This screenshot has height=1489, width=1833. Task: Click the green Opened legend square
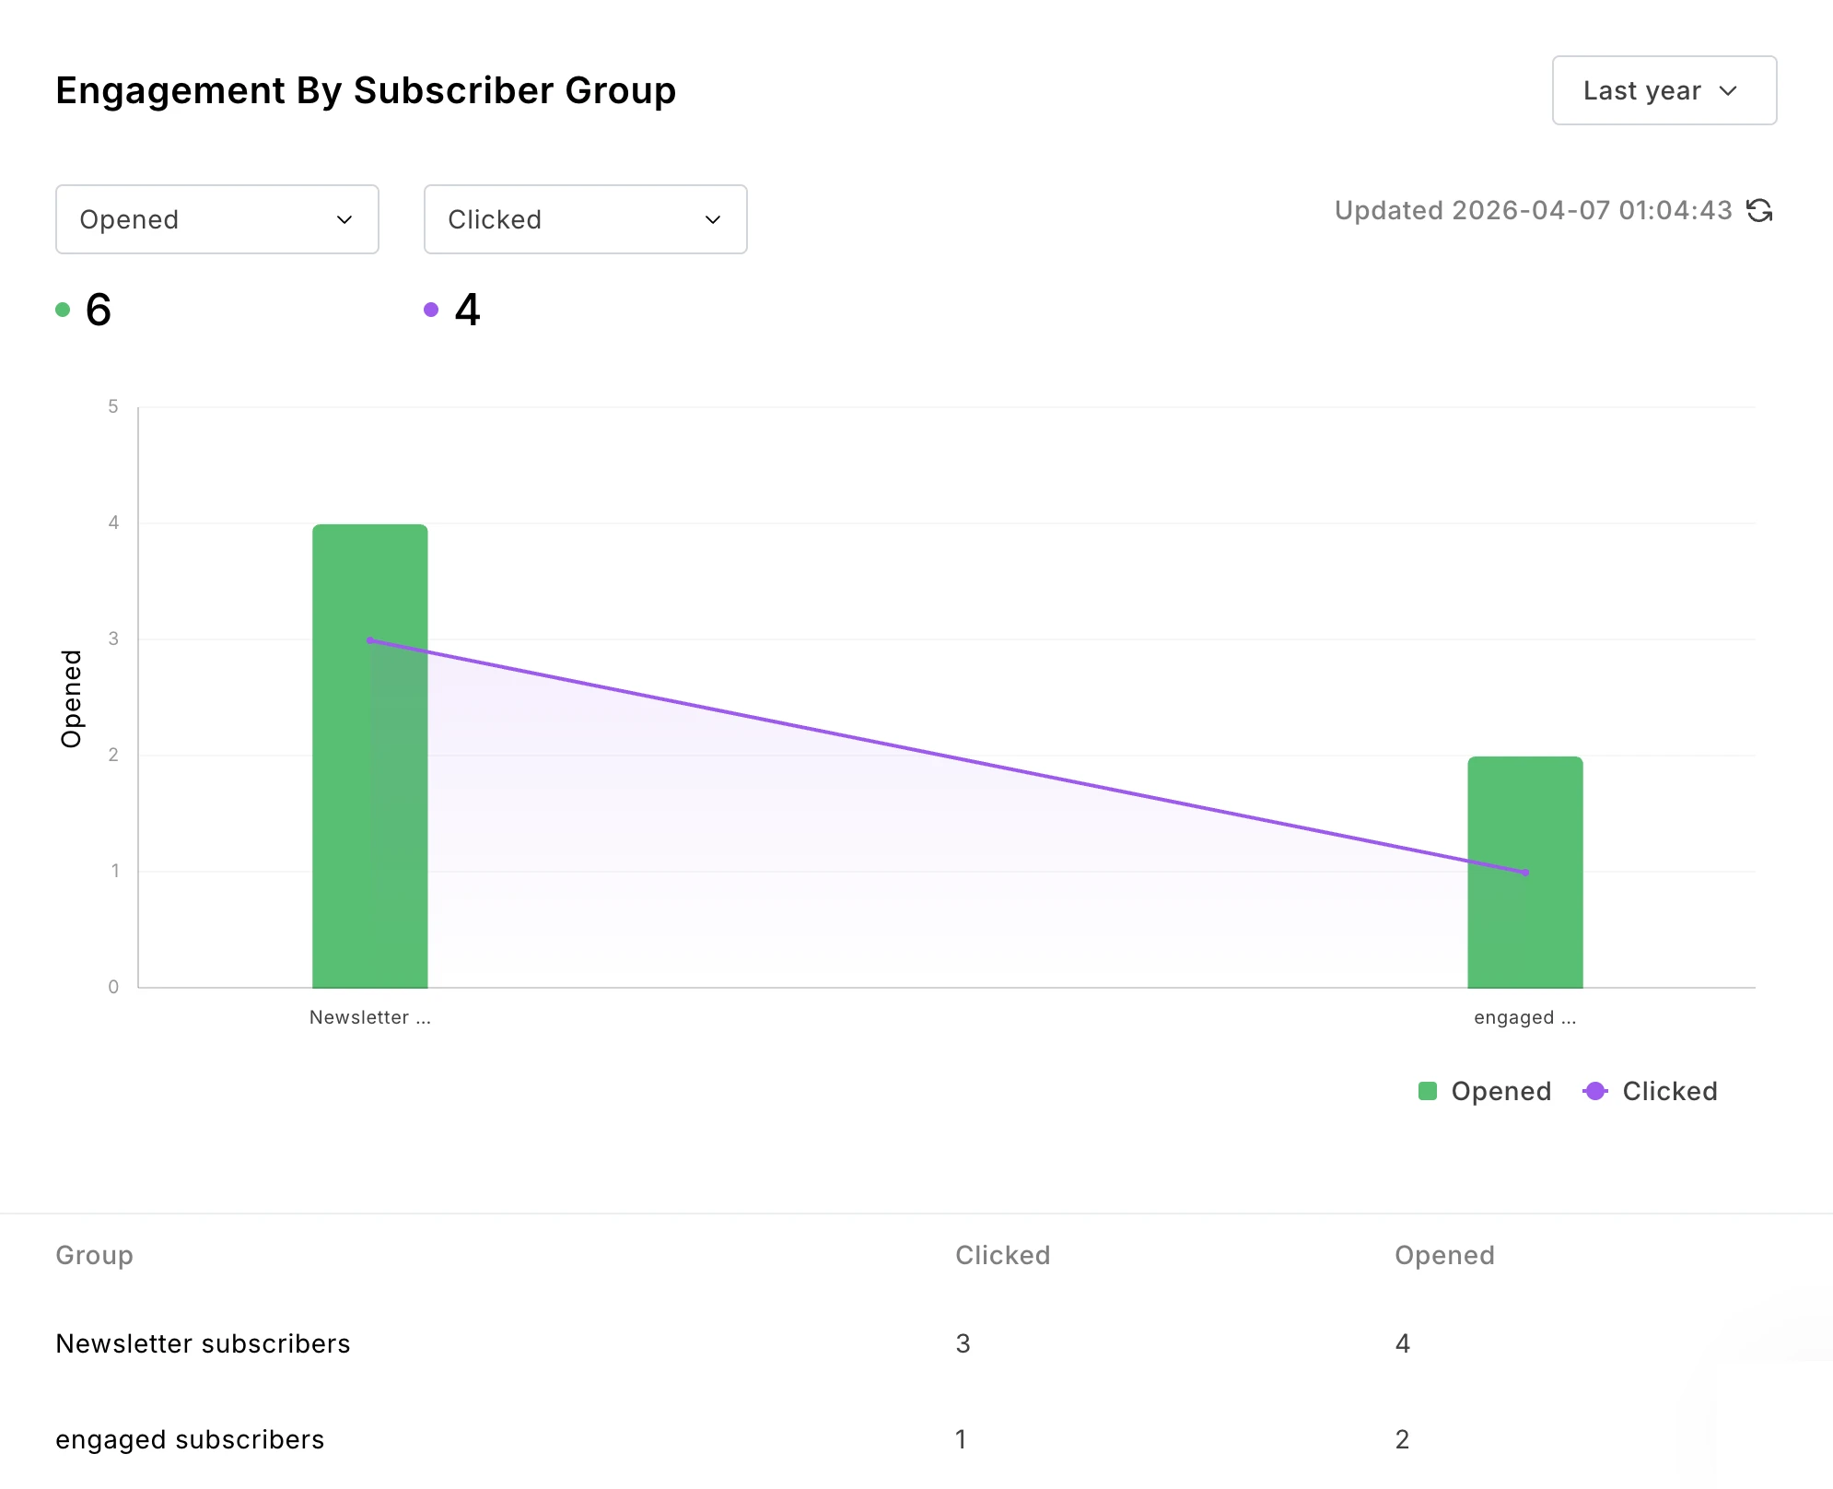click(x=1429, y=1091)
